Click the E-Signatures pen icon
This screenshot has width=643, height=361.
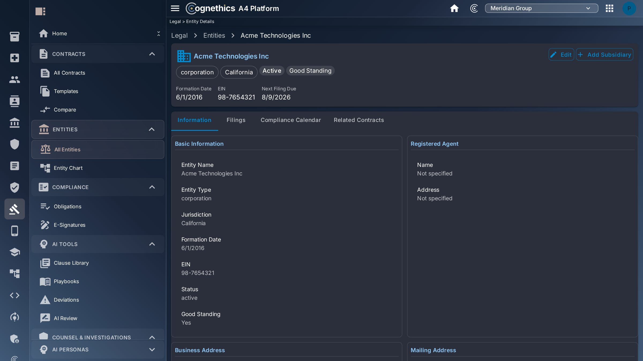45,225
